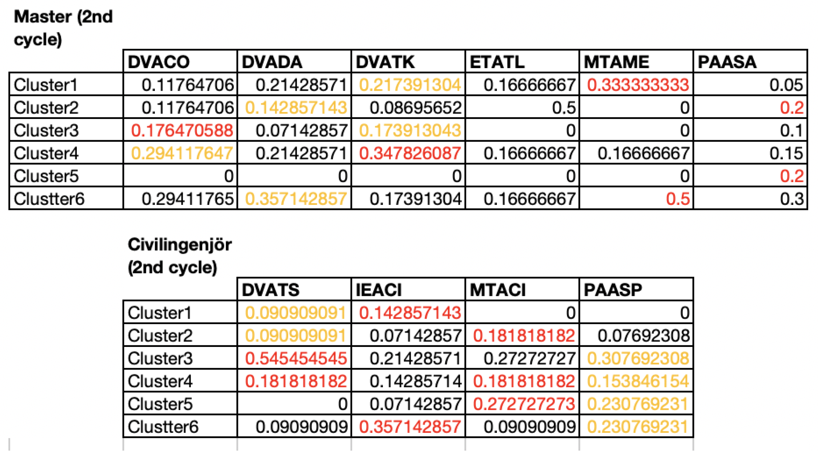The height and width of the screenshot is (463, 818).
Task: Select the orange 0.294117647 Cluster4 cell
Action: 180,153
